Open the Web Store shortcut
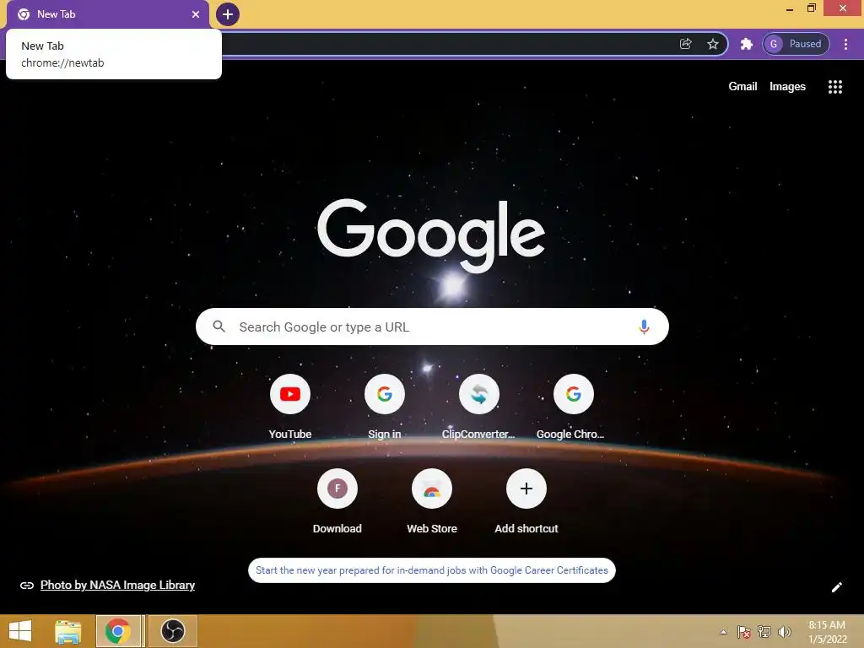The image size is (864, 648). point(431,502)
